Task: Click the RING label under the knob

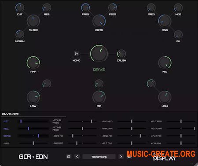Action: click(165, 30)
